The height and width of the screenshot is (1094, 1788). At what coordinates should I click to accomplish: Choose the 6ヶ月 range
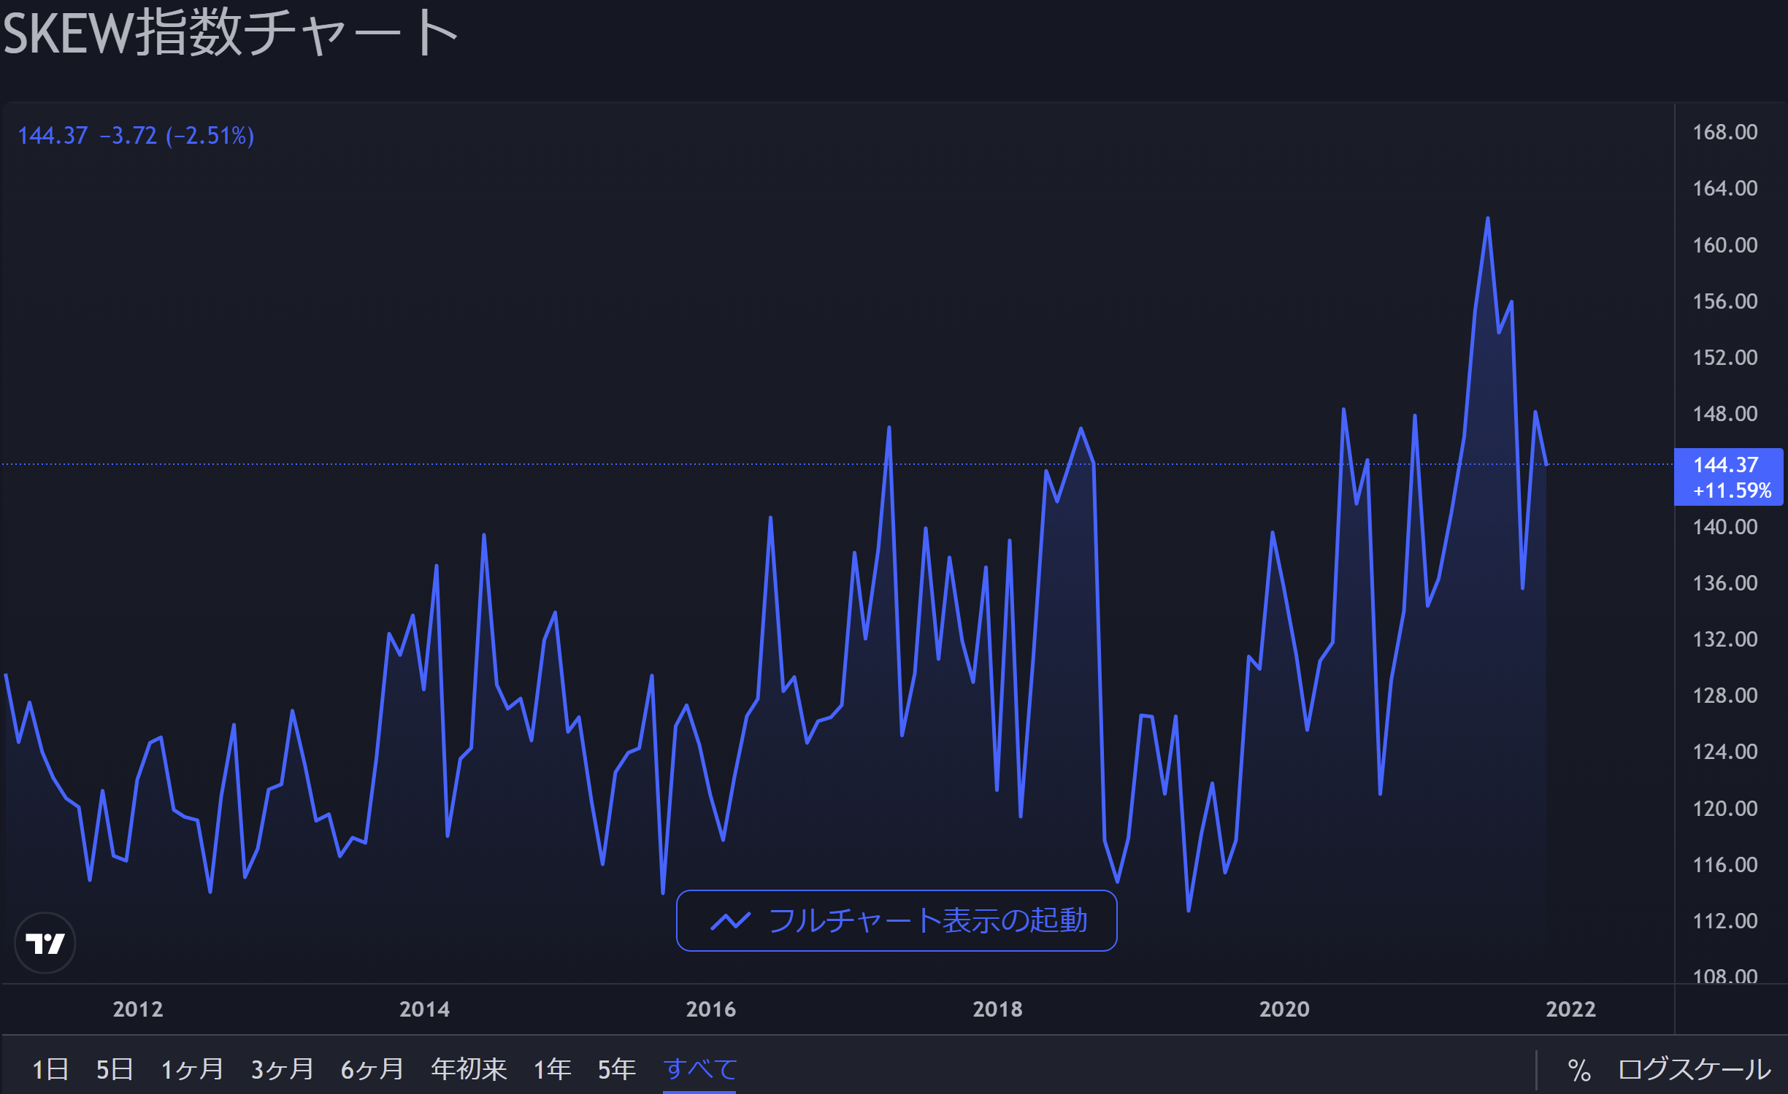[372, 1069]
